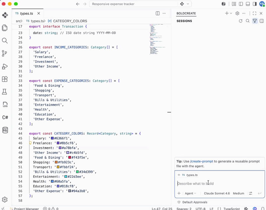Open the Explorer view in activity bar
The width and height of the screenshot is (266, 210).
tap(5, 28)
